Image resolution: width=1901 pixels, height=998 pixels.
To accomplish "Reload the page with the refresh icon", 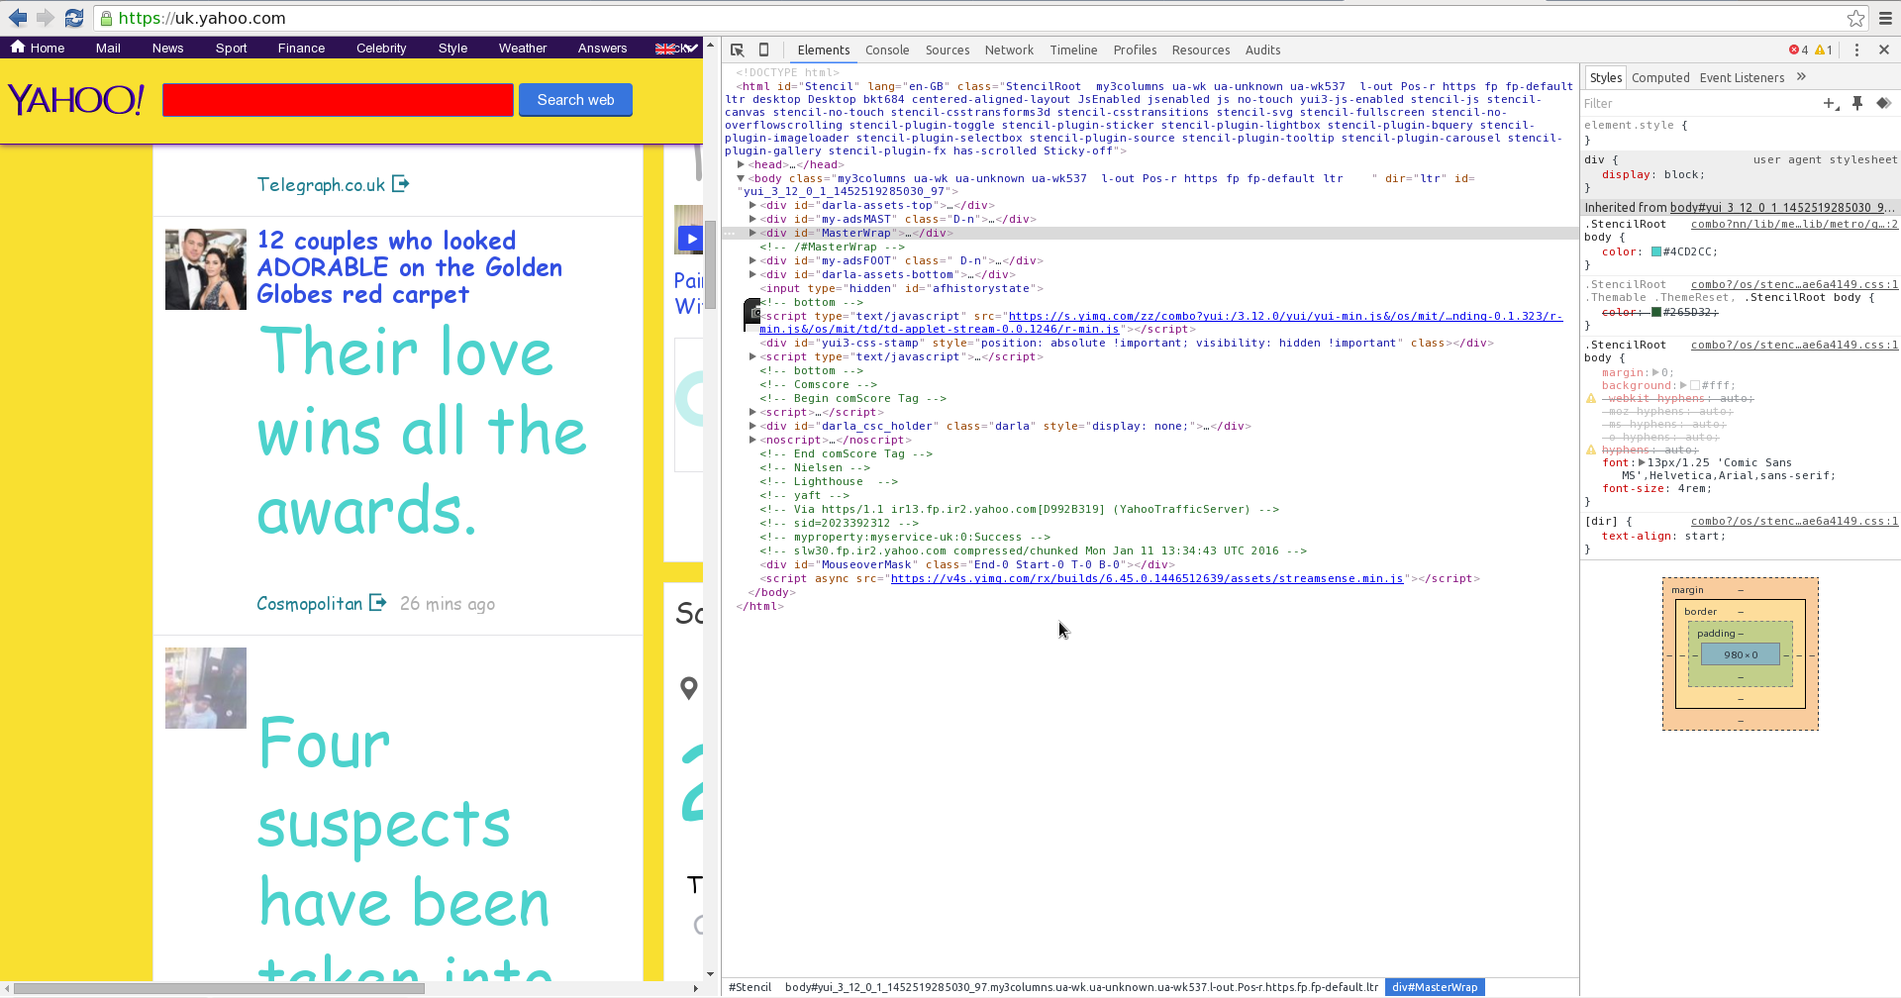I will pyautogui.click(x=74, y=18).
